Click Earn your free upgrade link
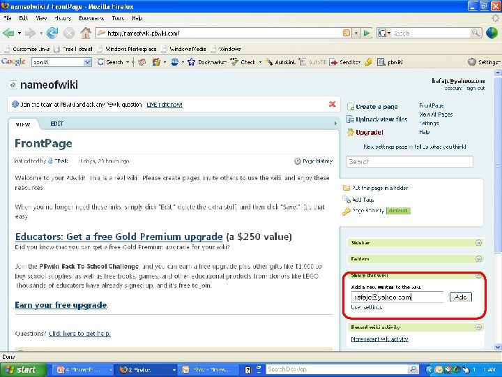The image size is (502, 377). pyautogui.click(x=61, y=304)
